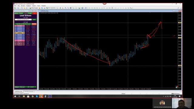
Task: Open the Periods clock dropdown
Action: click(x=83, y=8)
